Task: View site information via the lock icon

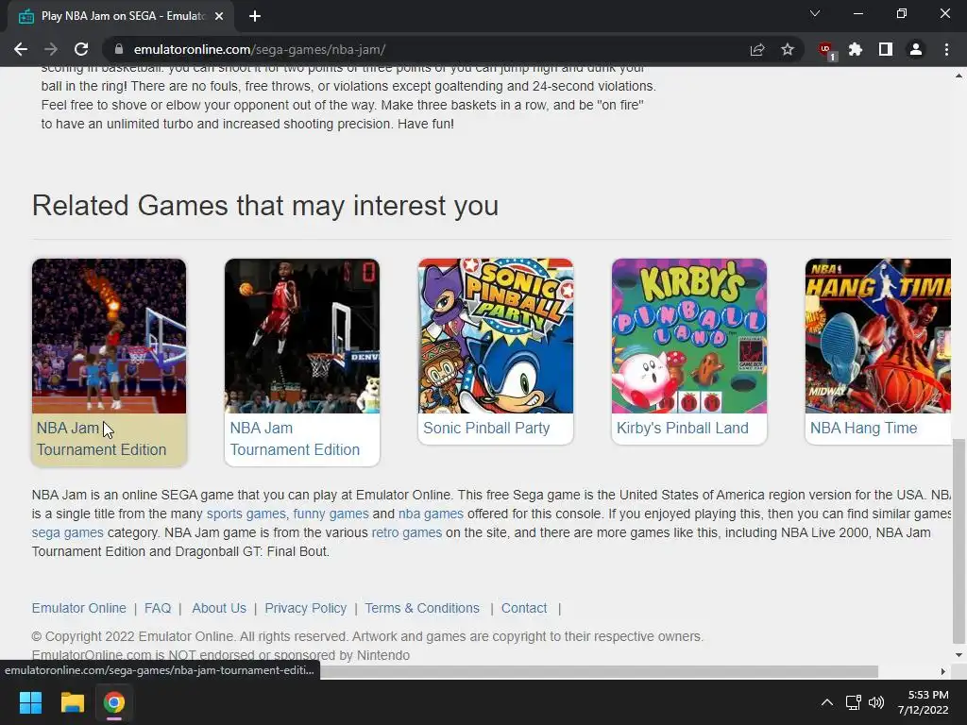Action: [x=119, y=49]
